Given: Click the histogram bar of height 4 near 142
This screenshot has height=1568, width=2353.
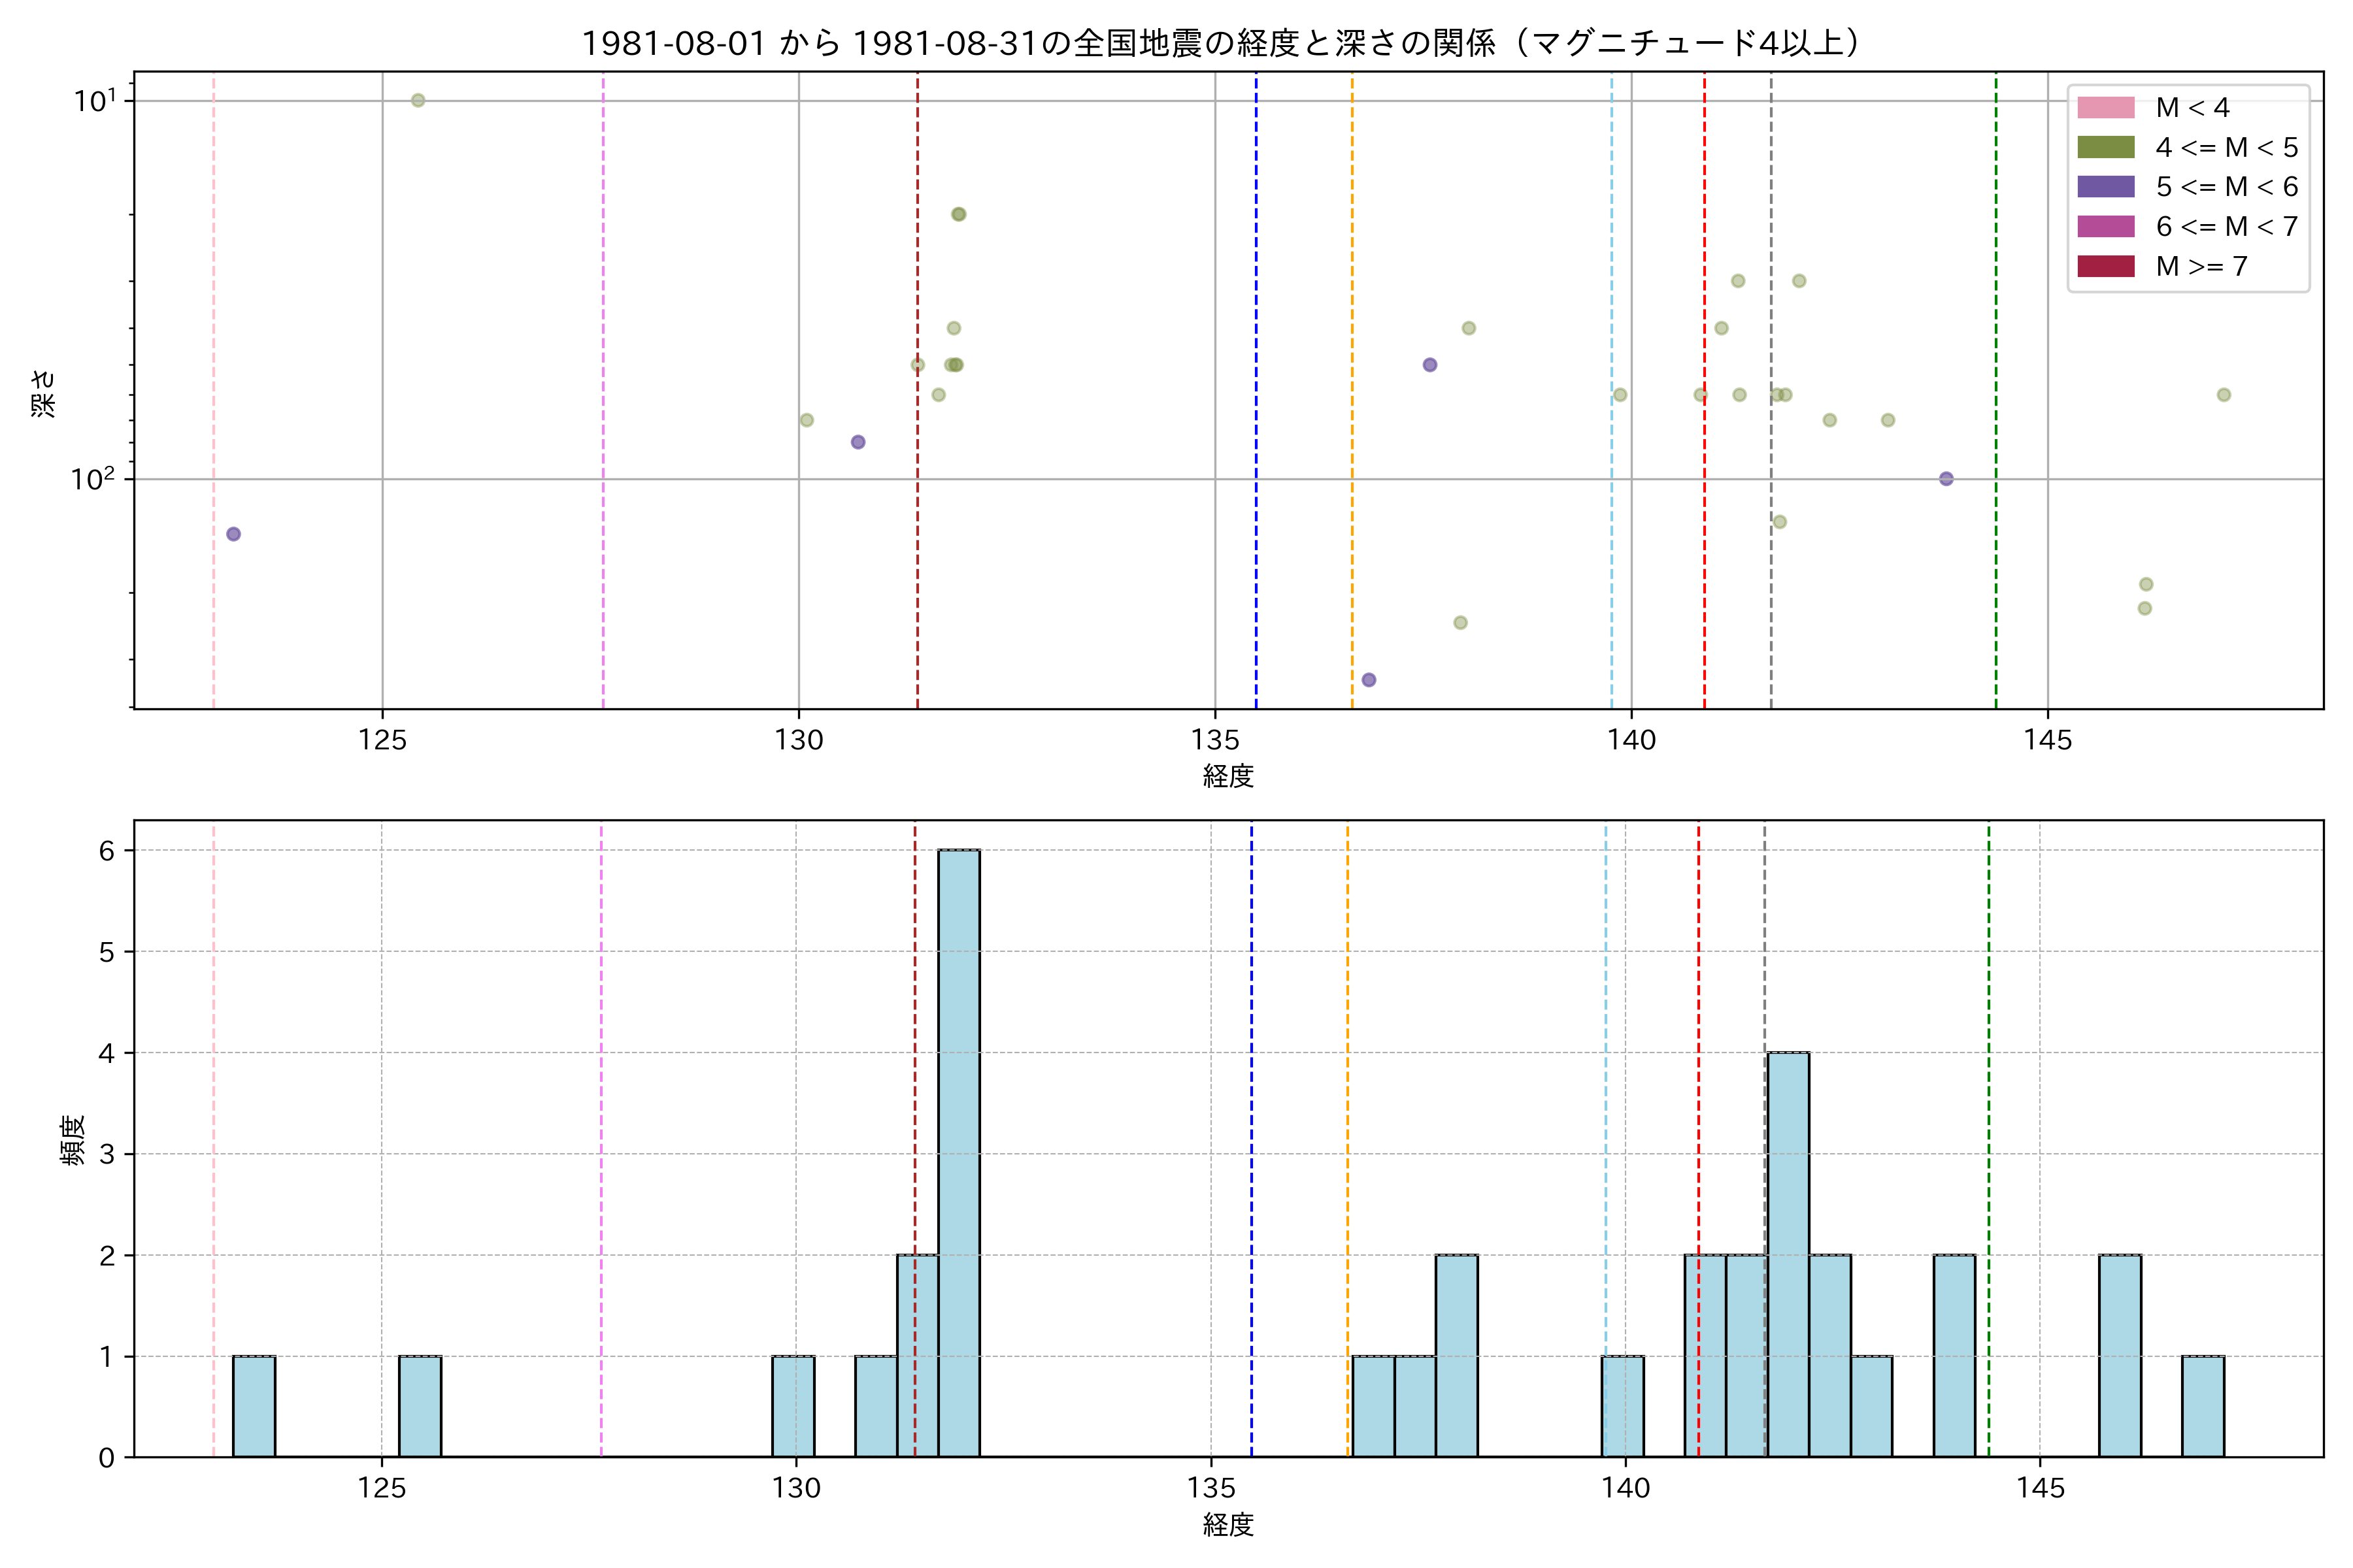Looking at the screenshot, I should point(1788,1254).
